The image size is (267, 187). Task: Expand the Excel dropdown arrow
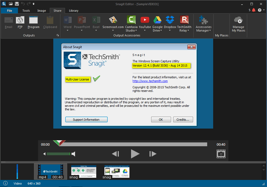click(x=96, y=30)
